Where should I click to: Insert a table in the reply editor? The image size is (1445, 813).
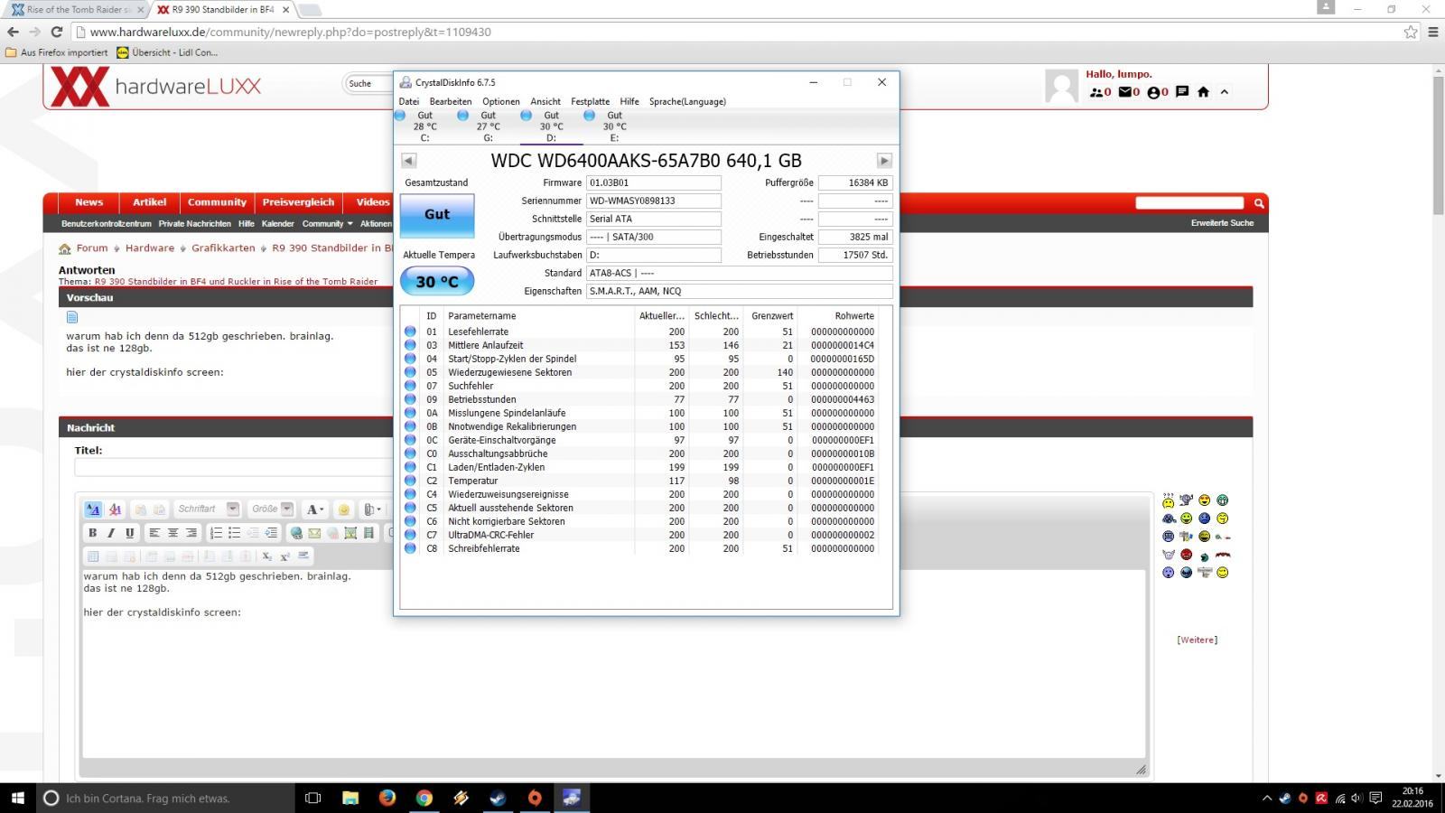pos(93,556)
